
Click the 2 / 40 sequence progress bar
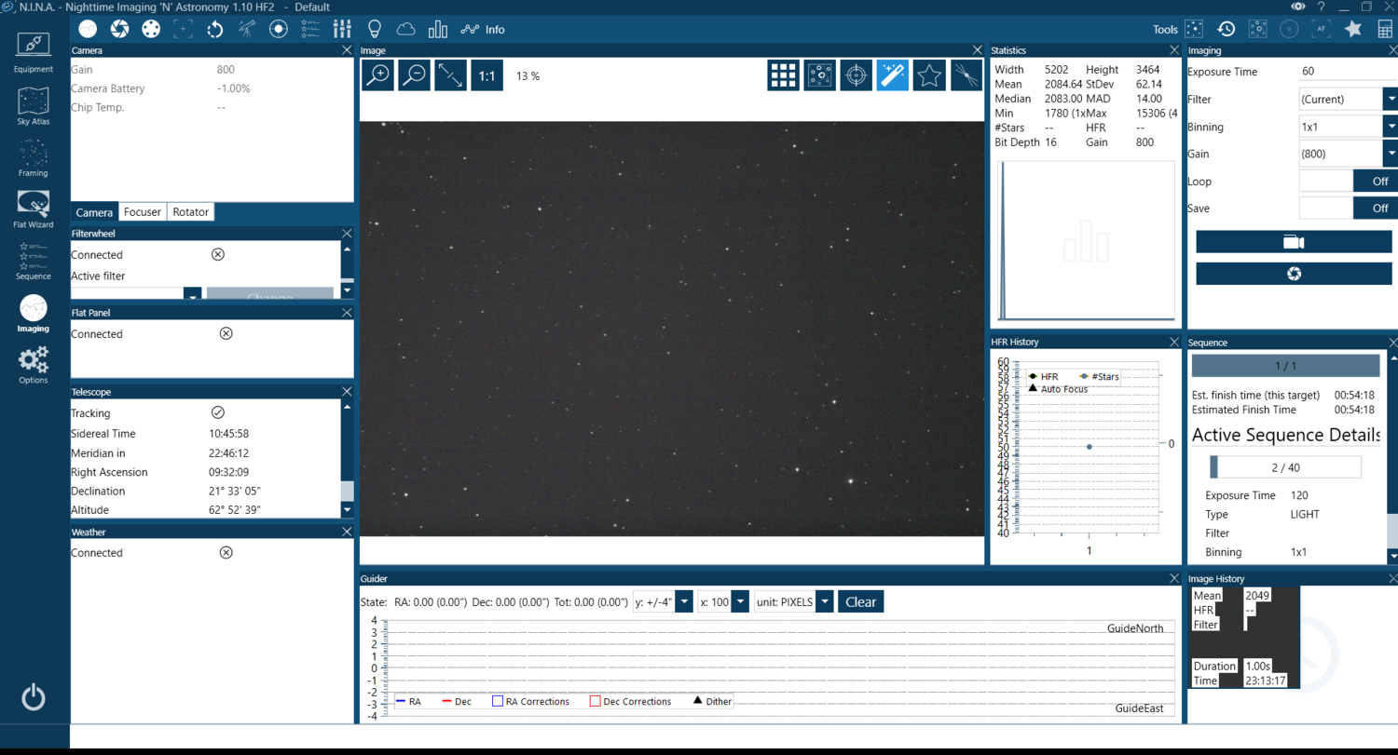pos(1284,466)
